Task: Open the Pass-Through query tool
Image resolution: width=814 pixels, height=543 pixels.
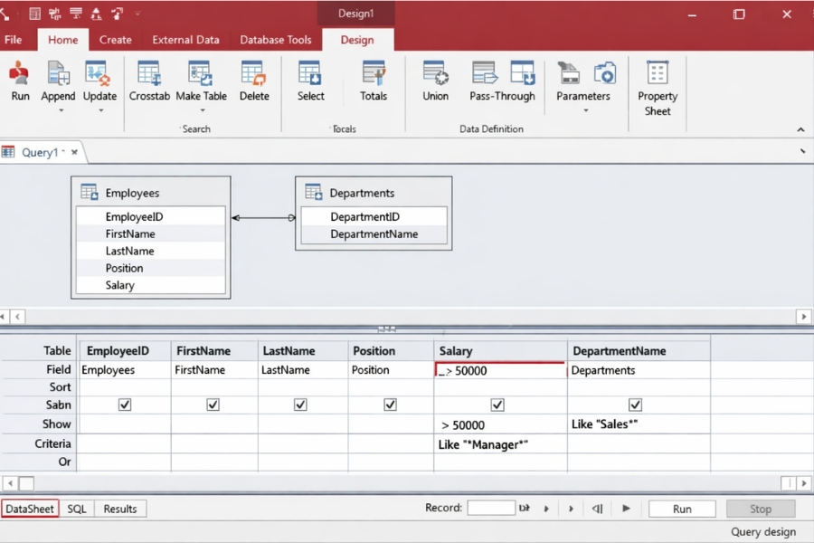Action: (502, 79)
